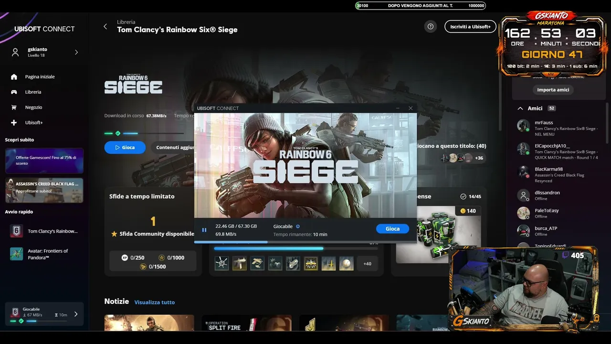Click the Importa amici button

[553, 90]
